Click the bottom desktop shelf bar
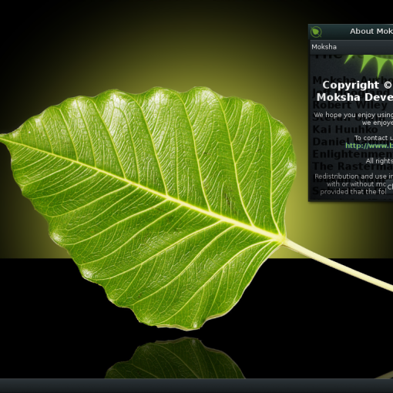 [196, 385]
